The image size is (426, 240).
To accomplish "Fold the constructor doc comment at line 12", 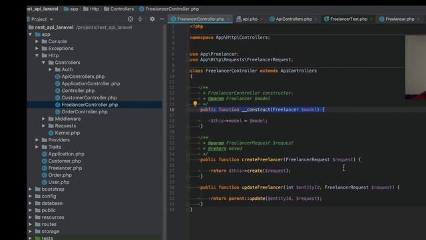I will click(x=188, y=87).
